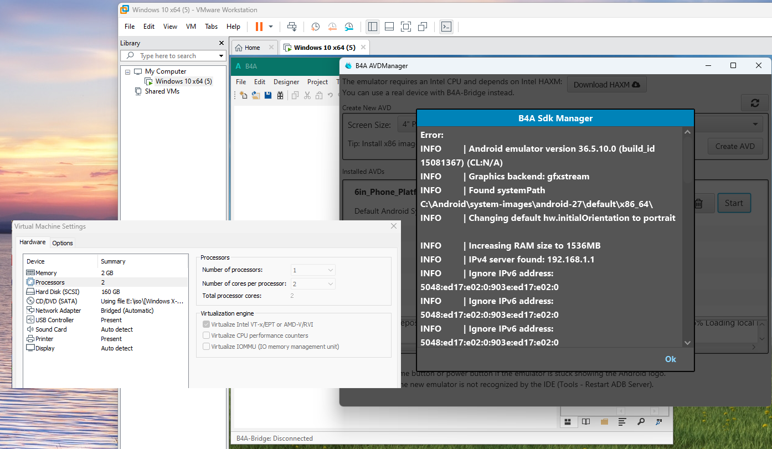Delete the AVD with the trash icon

point(699,204)
